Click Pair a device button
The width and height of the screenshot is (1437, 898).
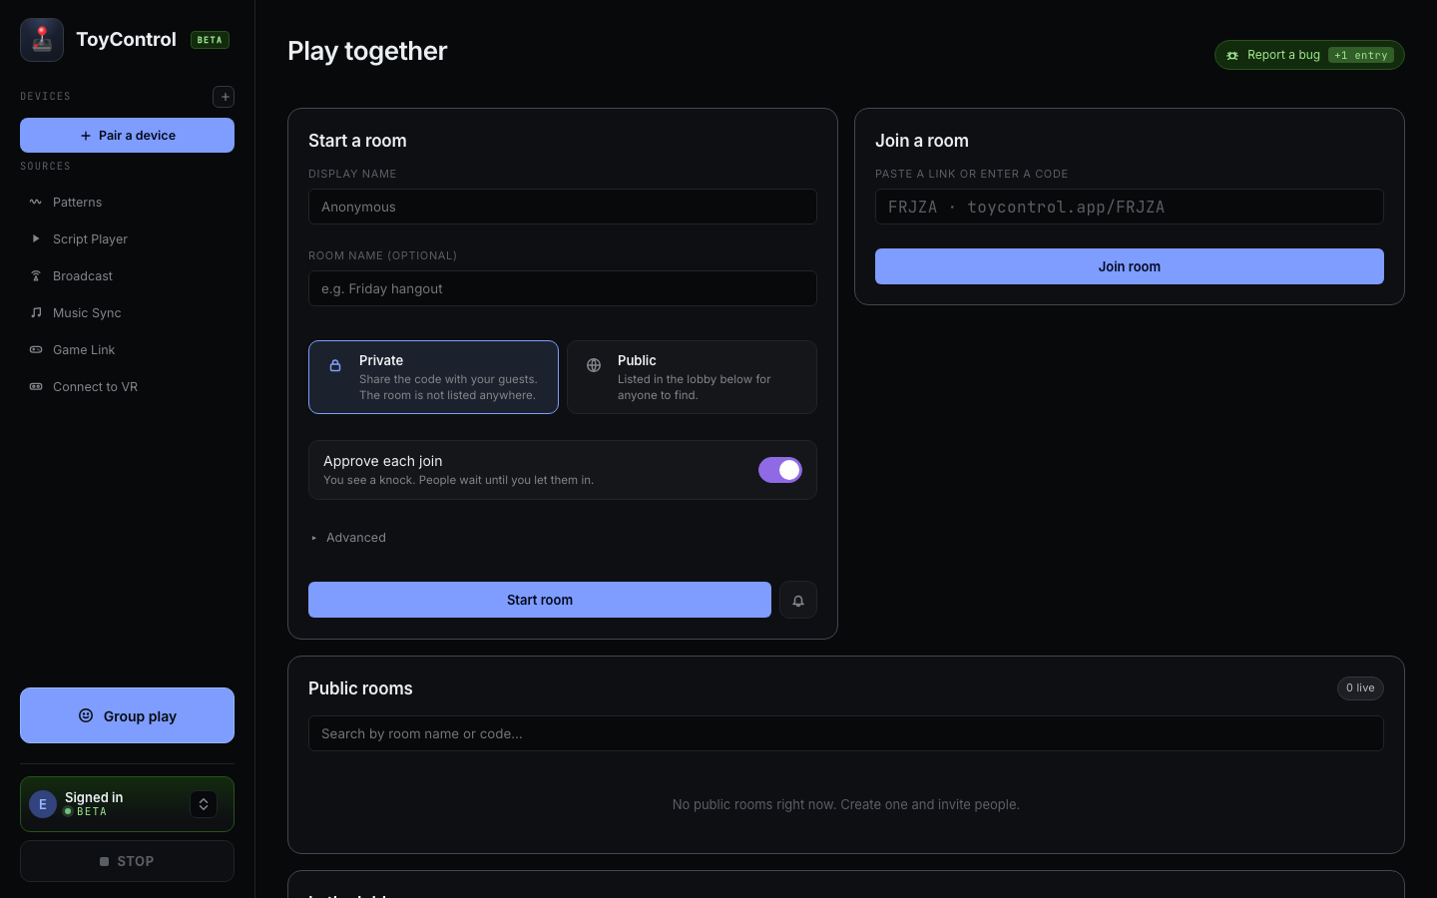pyautogui.click(x=127, y=136)
